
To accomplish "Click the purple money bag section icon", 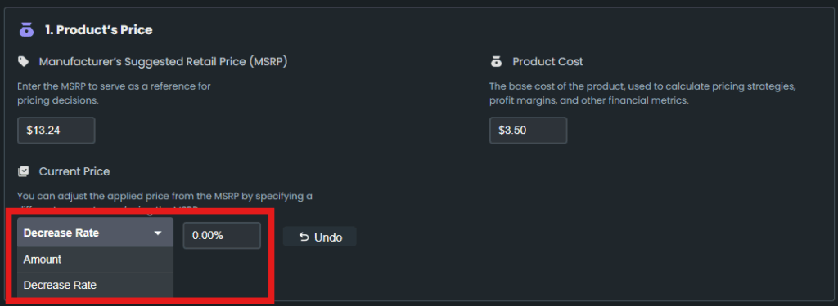I will pyautogui.click(x=26, y=30).
